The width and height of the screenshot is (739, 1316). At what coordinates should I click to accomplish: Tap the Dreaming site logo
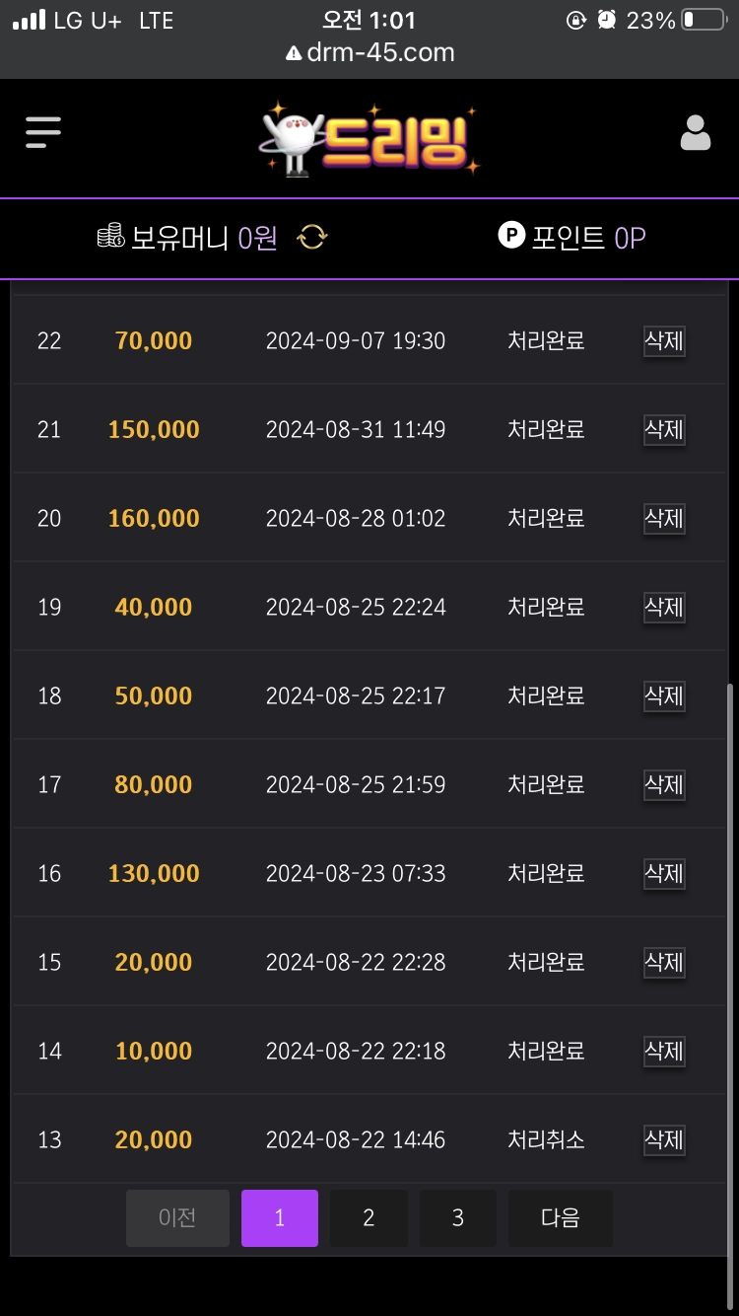pos(369,139)
